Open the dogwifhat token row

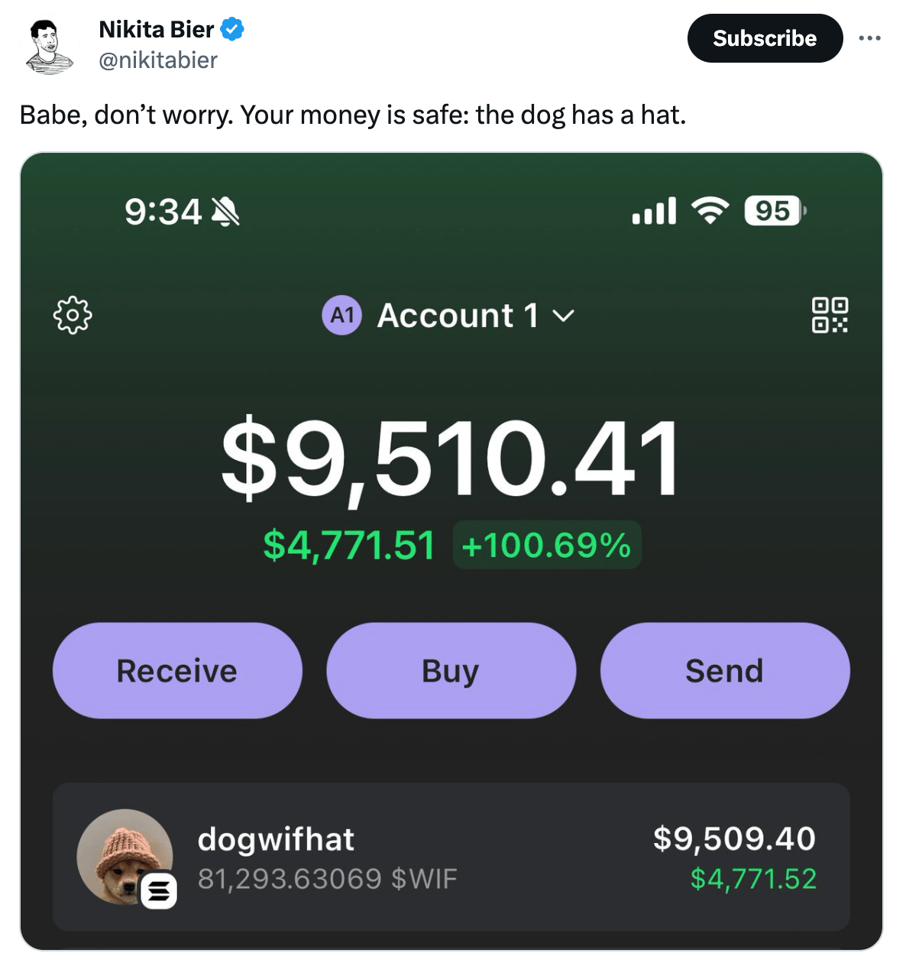pos(451,857)
